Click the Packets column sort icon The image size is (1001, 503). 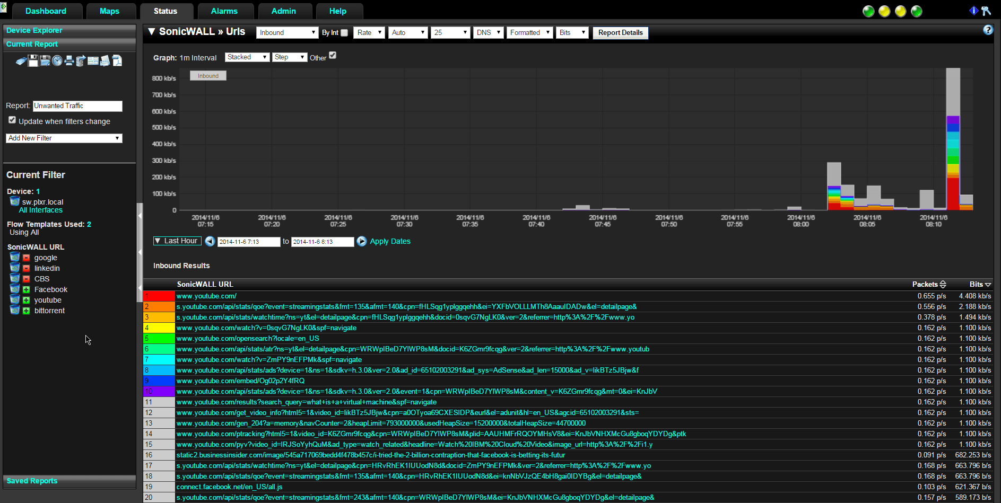943,285
